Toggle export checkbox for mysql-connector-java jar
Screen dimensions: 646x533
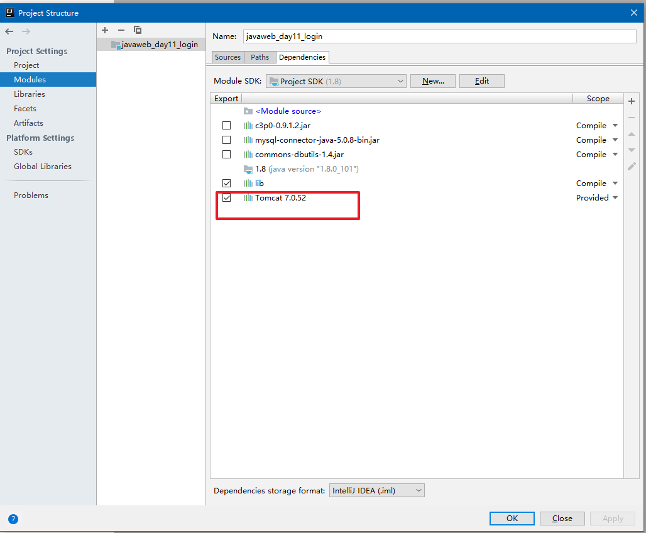(227, 140)
